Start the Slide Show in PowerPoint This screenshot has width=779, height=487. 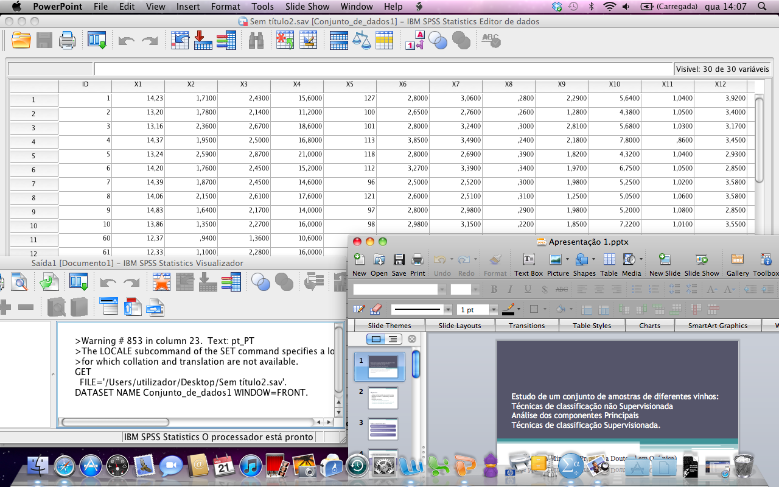702,264
